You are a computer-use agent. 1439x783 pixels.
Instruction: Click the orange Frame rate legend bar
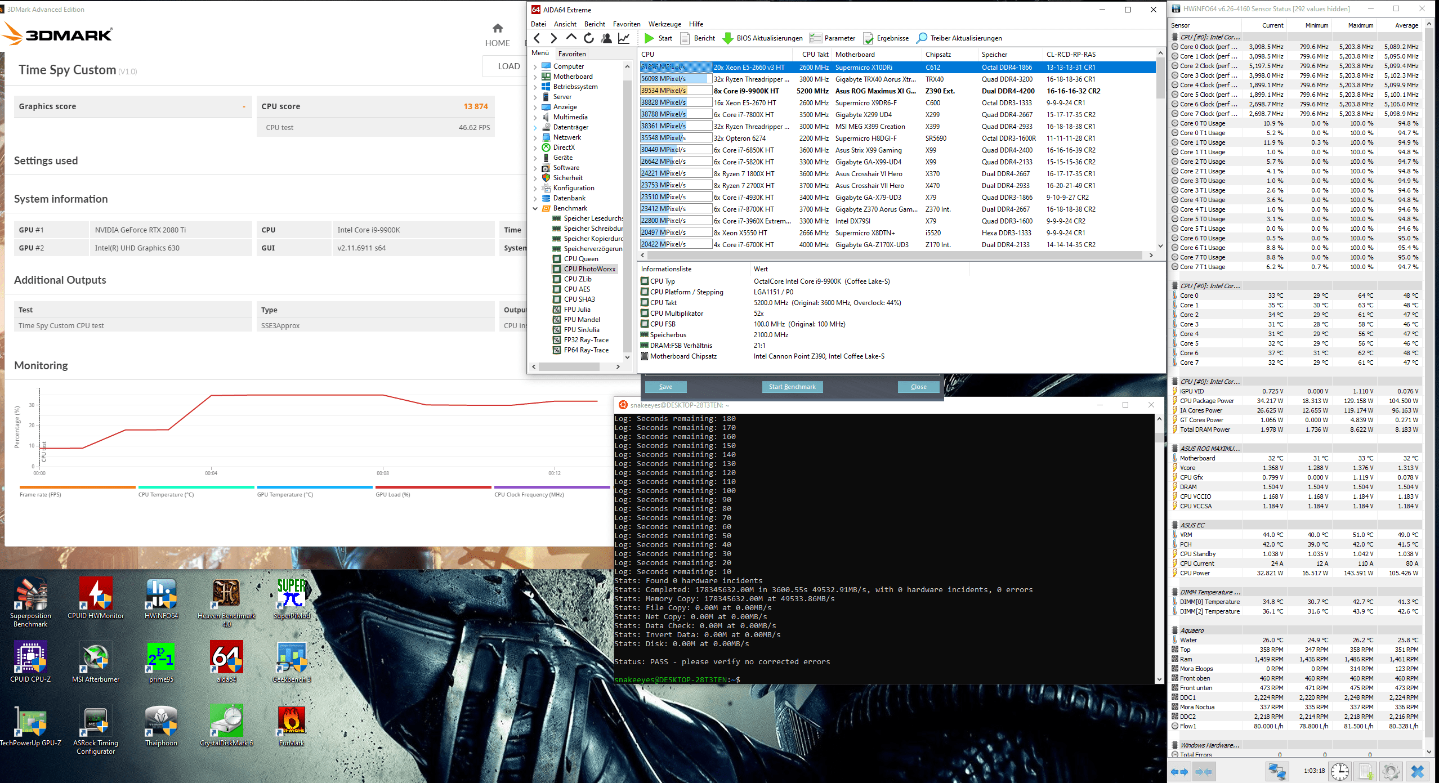pos(77,487)
